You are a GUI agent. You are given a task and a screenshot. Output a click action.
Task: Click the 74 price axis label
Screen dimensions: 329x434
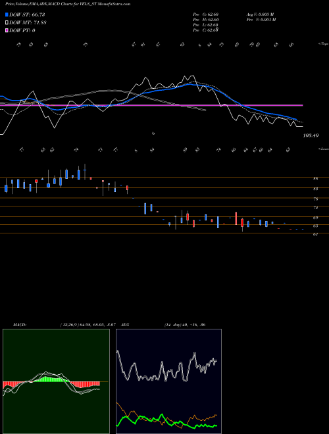(315, 208)
